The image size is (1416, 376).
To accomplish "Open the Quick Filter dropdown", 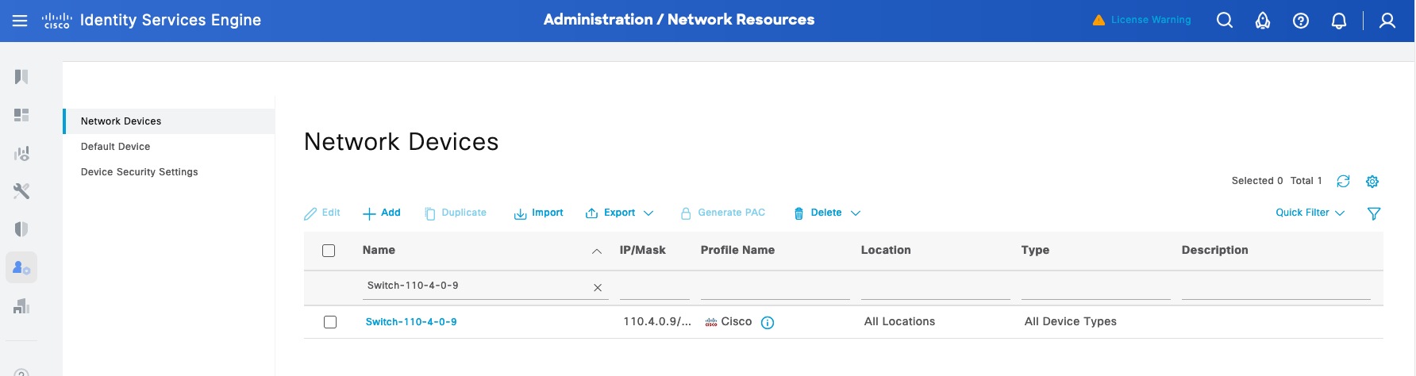I will [x=1310, y=213].
